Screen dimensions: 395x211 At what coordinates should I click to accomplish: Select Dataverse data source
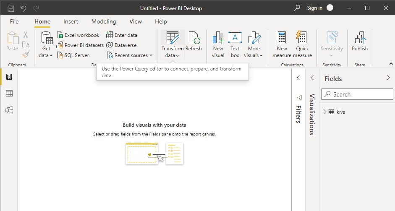pos(121,45)
